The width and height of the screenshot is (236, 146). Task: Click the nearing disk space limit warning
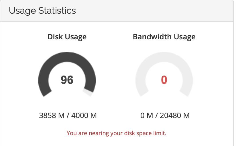tap(117, 133)
